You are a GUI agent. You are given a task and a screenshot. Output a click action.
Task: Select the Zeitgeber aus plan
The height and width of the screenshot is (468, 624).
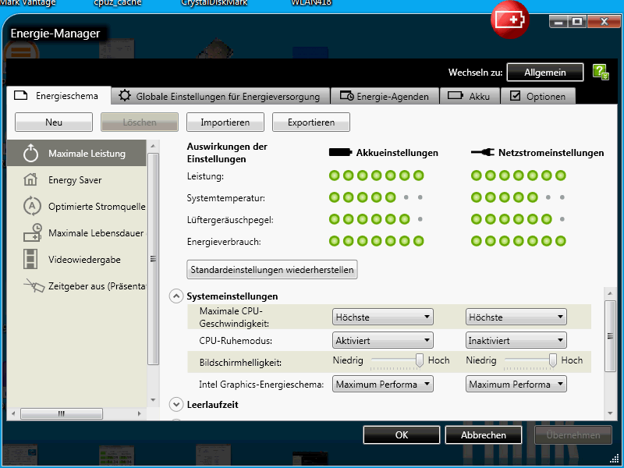point(76,286)
